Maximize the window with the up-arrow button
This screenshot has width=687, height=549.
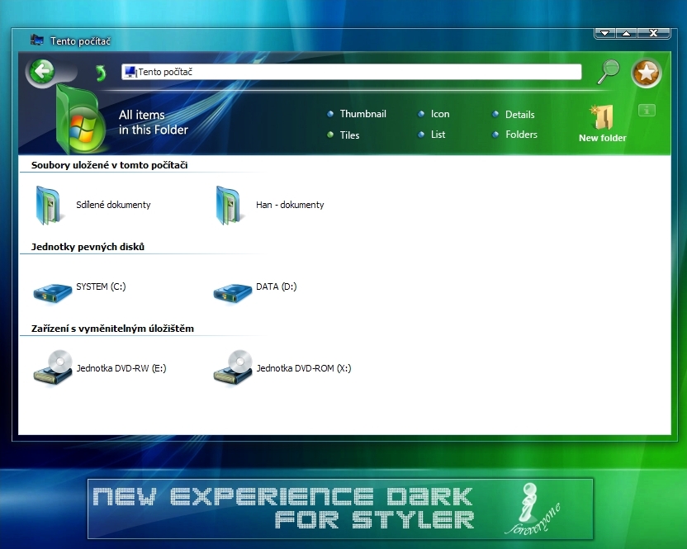[x=627, y=33]
